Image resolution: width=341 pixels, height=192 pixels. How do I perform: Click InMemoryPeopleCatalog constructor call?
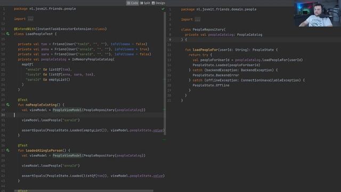(93, 59)
